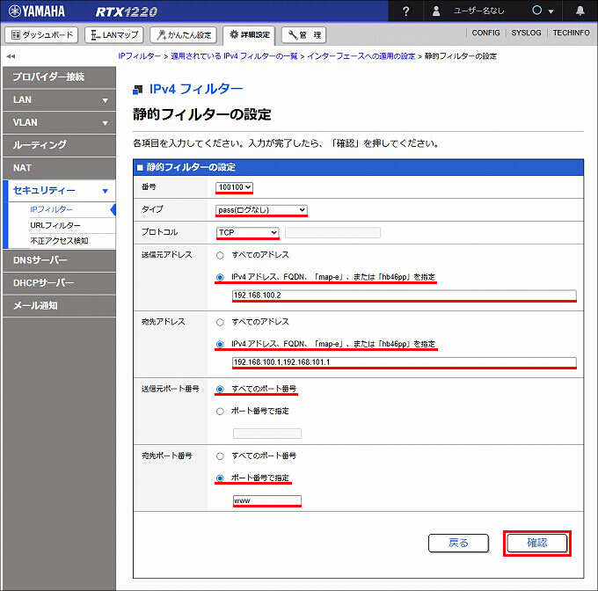The image size is (598, 591).
Task: Expand the VLAN sidebar menu
Action: (x=59, y=123)
